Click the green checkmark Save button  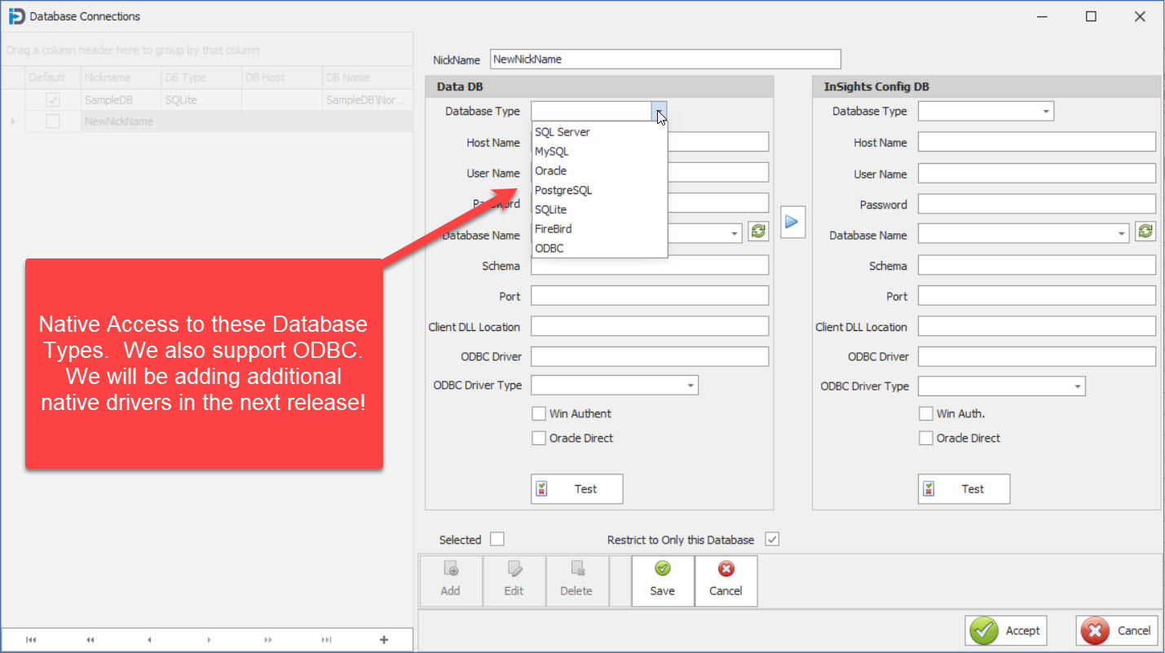click(662, 580)
